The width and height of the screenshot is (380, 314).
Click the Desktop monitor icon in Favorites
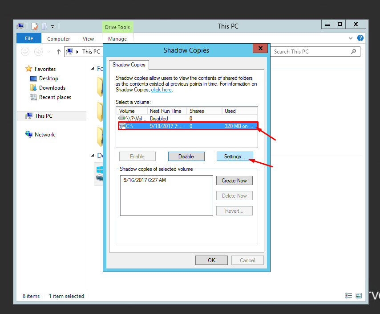[33, 78]
